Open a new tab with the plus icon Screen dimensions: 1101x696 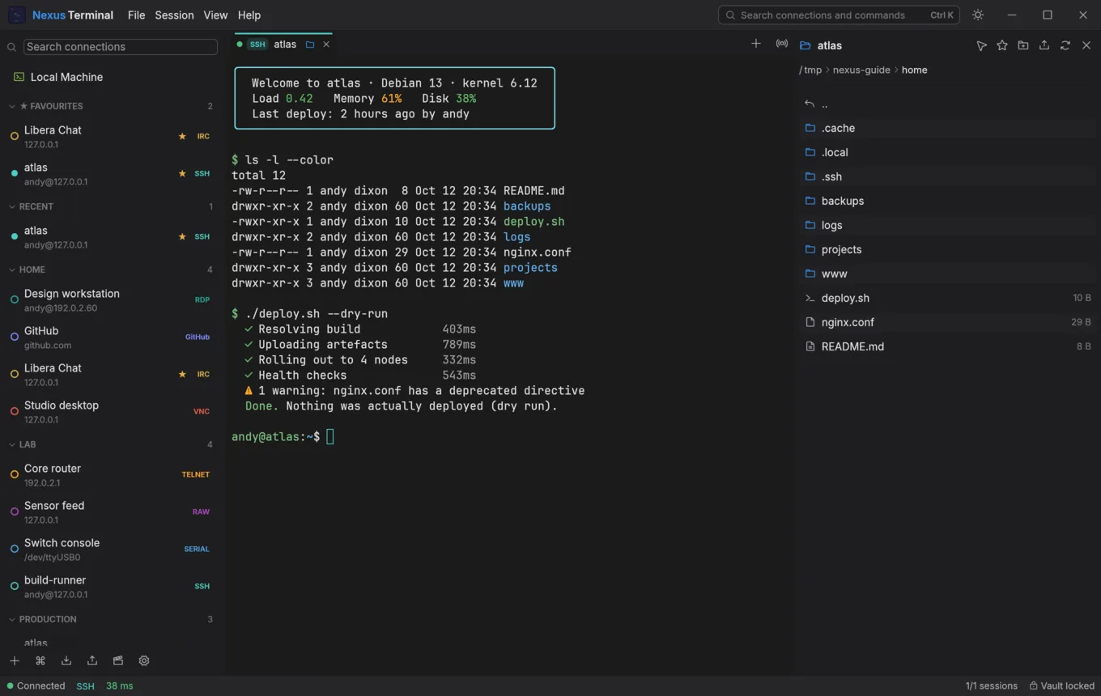pyautogui.click(x=756, y=44)
